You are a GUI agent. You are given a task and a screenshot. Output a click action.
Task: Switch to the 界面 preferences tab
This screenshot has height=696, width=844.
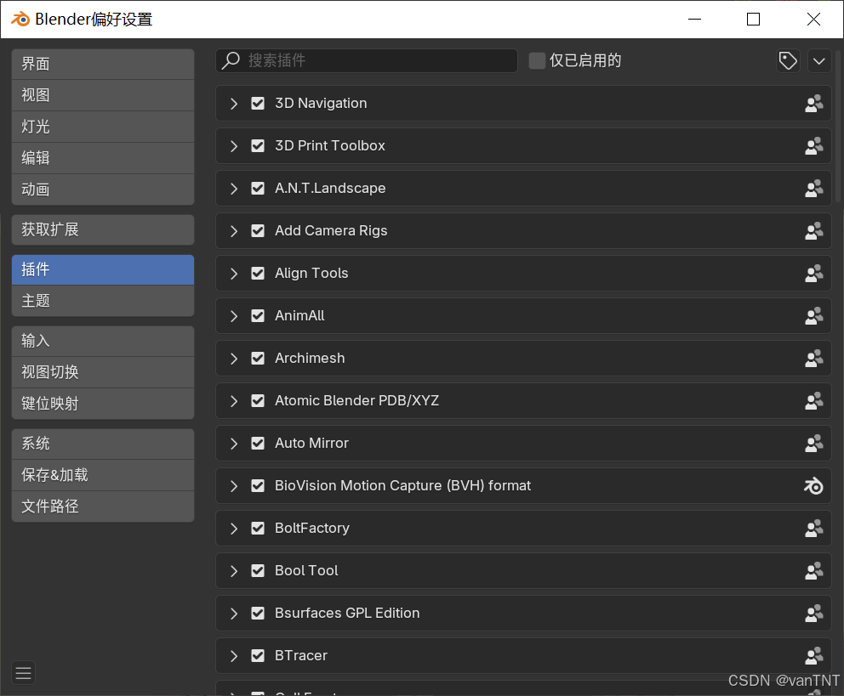click(103, 64)
